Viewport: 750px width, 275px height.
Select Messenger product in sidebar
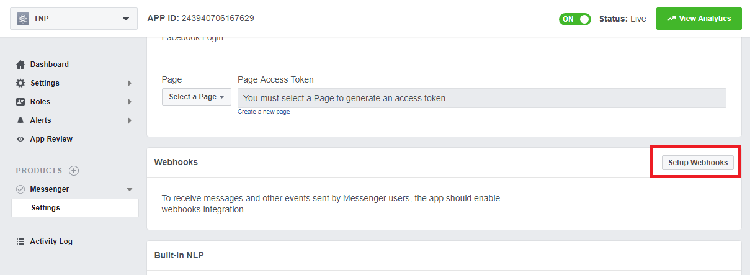(x=50, y=189)
